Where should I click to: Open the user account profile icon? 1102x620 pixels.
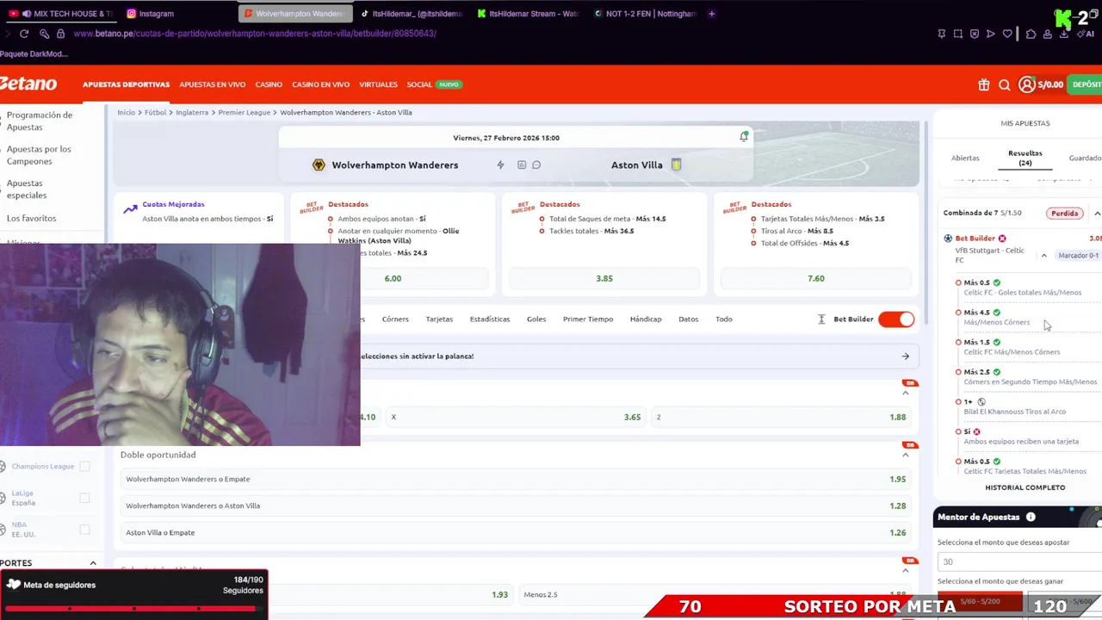1026,84
